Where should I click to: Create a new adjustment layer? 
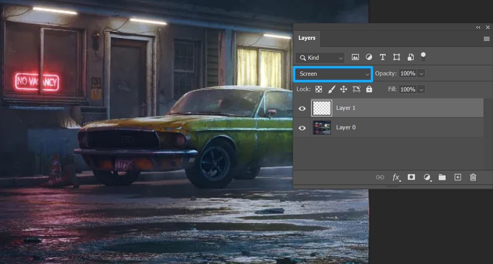coord(427,177)
